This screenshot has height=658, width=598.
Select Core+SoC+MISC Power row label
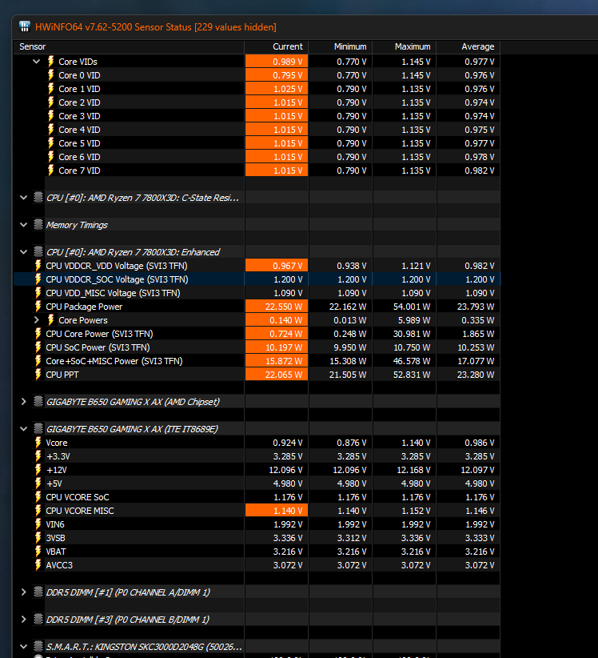[114, 361]
